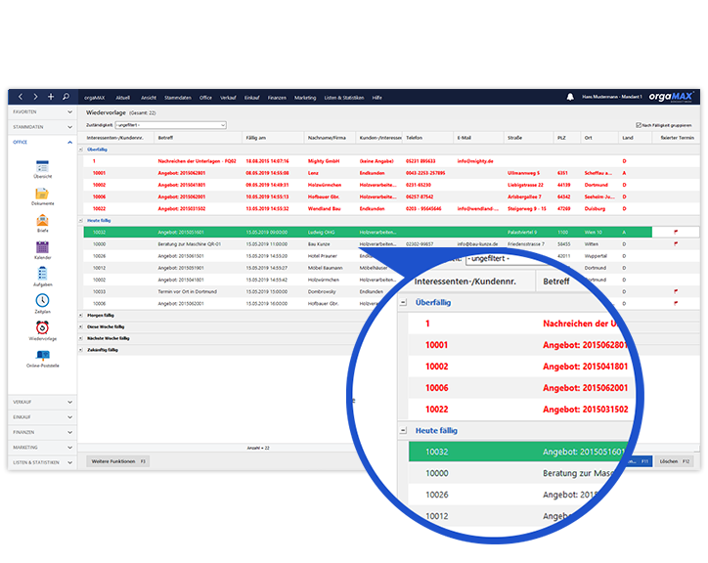Expand LISTEN & STATISTIKEN sidebar section
The image size is (708, 563).
coord(42,462)
